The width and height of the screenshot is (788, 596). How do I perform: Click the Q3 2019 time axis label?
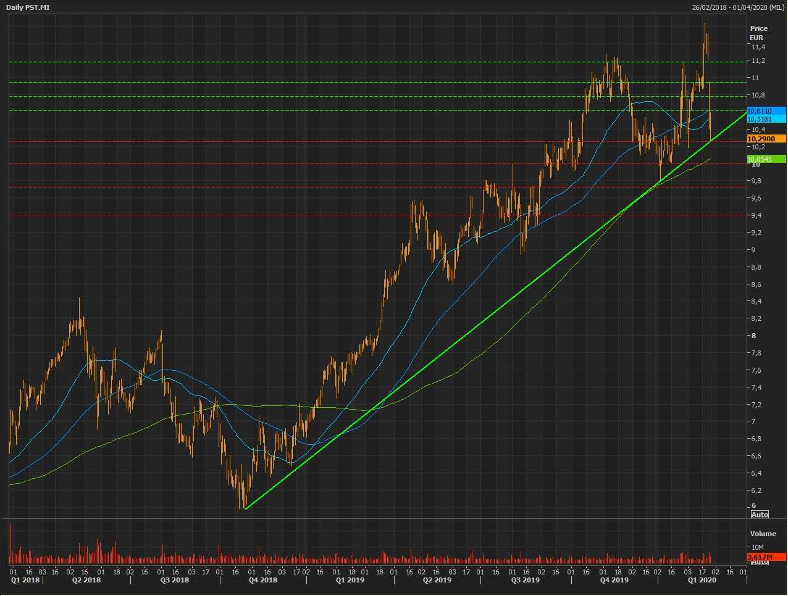(x=526, y=580)
